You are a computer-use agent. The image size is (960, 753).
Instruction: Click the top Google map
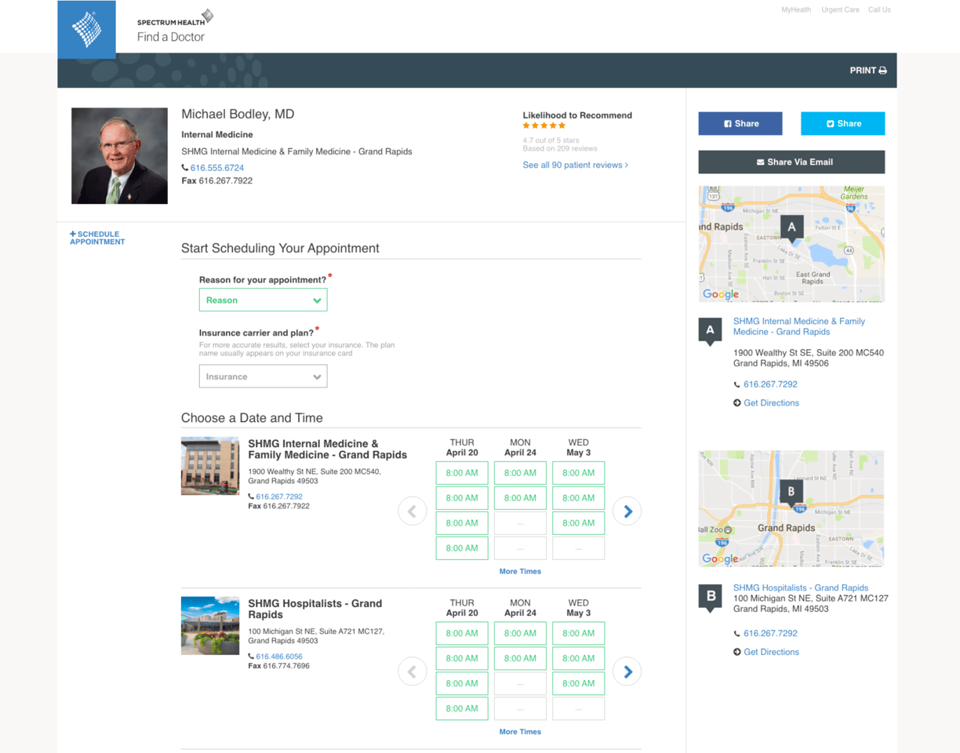tap(791, 244)
